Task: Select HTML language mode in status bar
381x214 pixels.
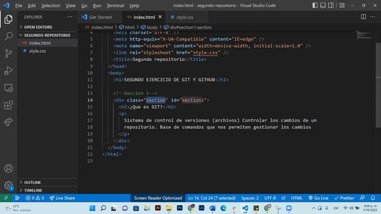Action: (x=296, y=198)
